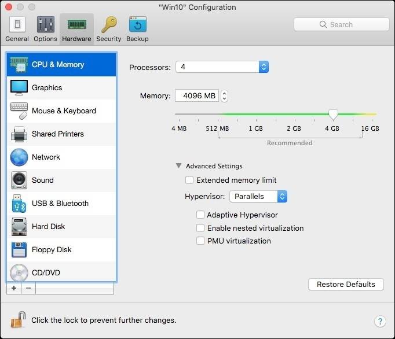The width and height of the screenshot is (395, 339).
Task: Add a device with the plus button
Action: [x=14, y=288]
